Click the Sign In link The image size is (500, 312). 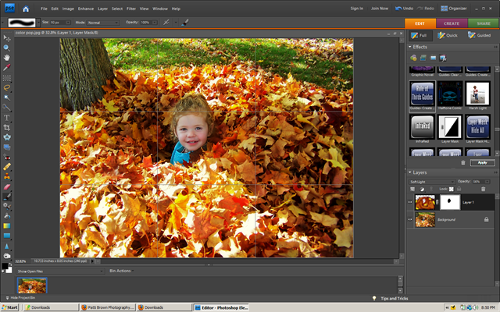pyautogui.click(x=357, y=9)
